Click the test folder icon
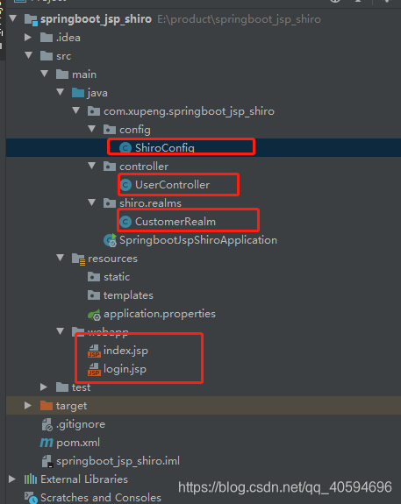 coord(62,387)
